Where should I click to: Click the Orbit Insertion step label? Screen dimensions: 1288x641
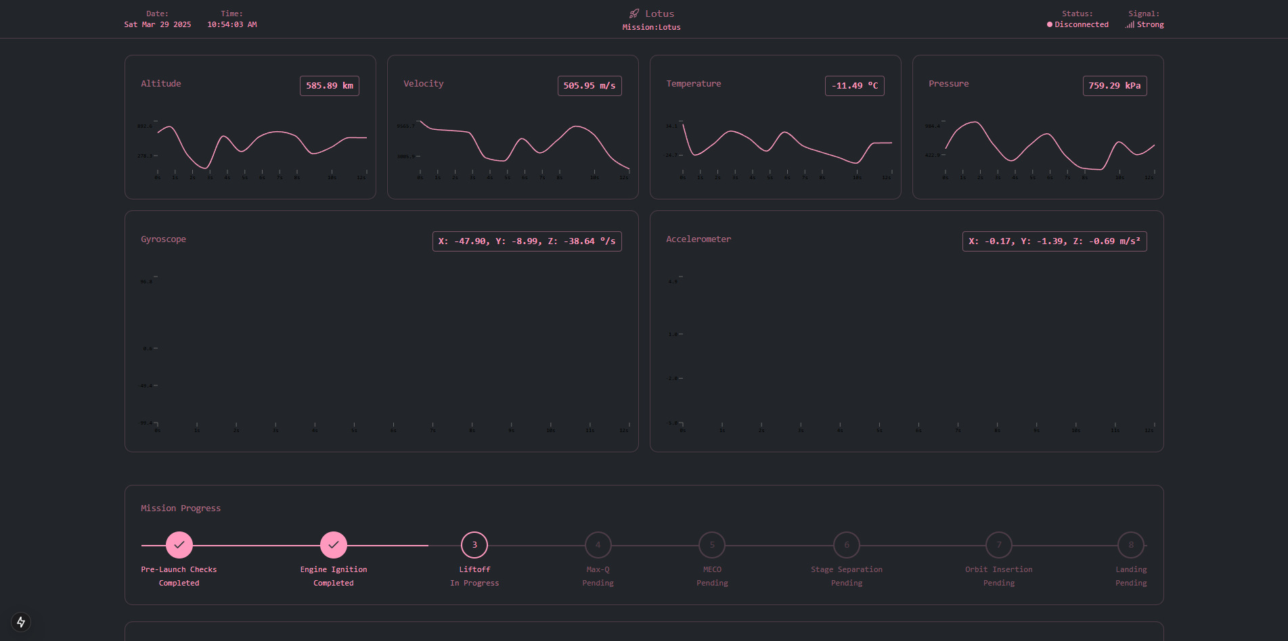click(999, 569)
